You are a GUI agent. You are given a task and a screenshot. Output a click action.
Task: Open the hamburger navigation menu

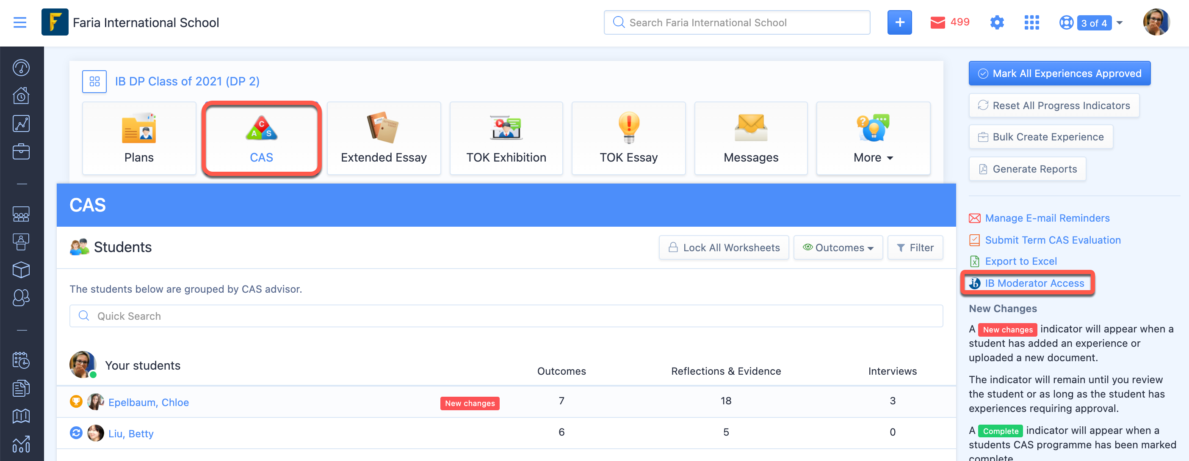pyautogui.click(x=20, y=22)
